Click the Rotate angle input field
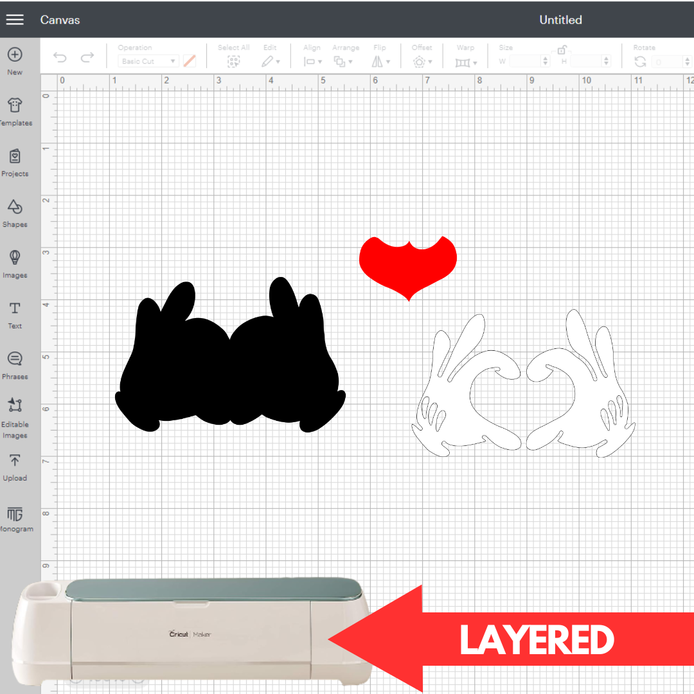 (668, 62)
